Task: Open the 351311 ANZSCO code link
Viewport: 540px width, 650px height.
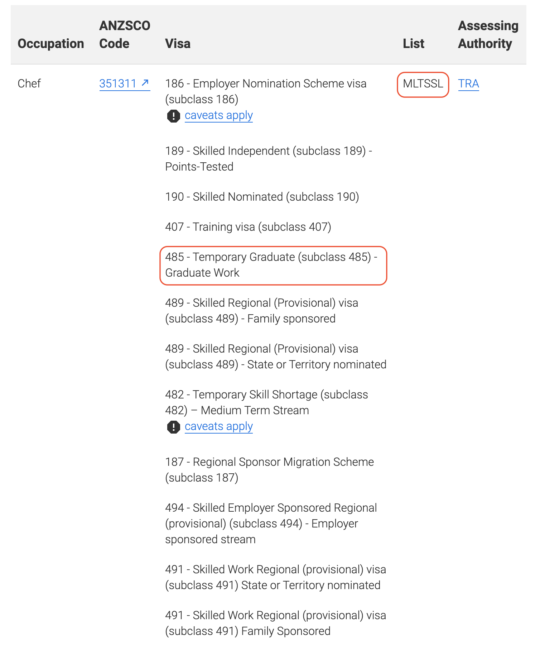Action: pyautogui.click(x=118, y=83)
